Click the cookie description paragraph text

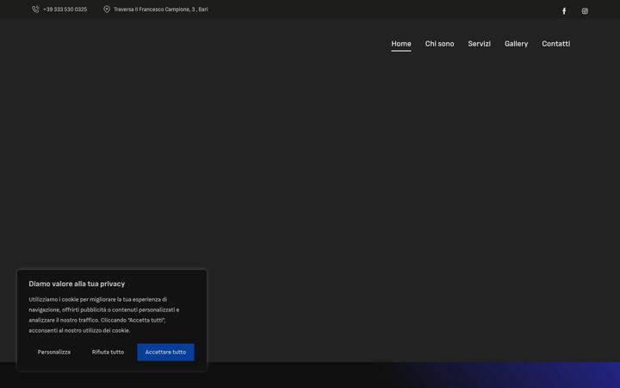104,315
